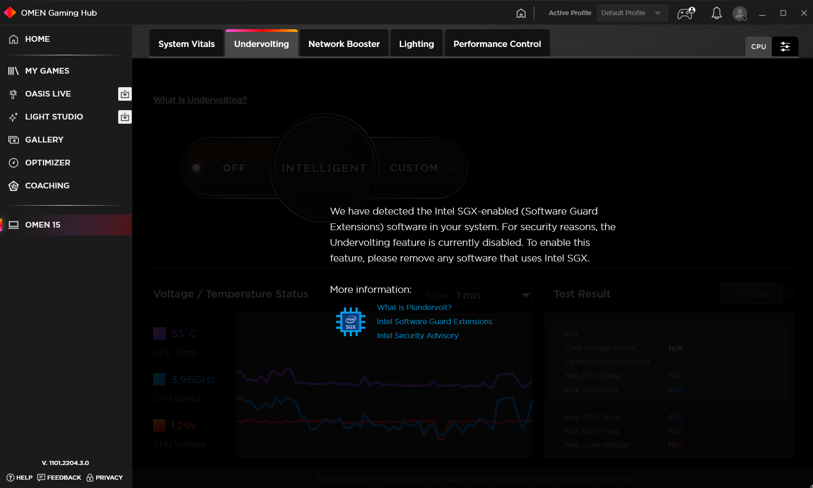The height and width of the screenshot is (488, 813).
Task: Switch undervolting to CUSTOM mode
Action: [414, 168]
